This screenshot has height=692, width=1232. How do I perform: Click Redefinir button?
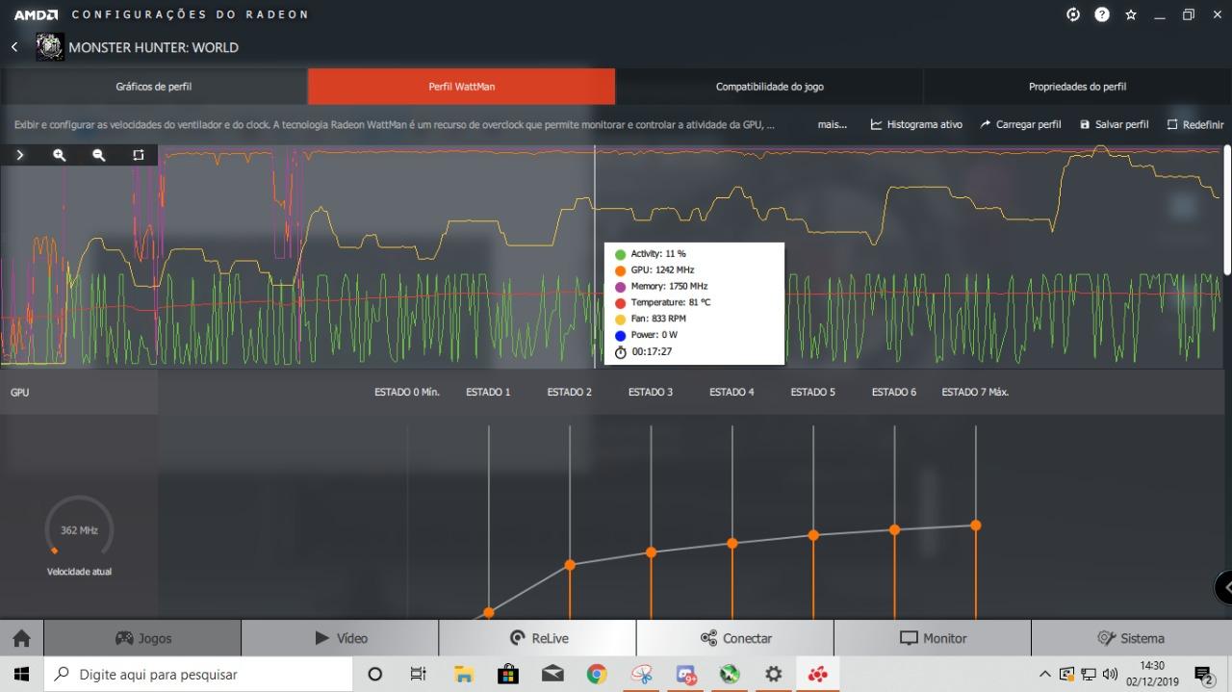point(1195,125)
